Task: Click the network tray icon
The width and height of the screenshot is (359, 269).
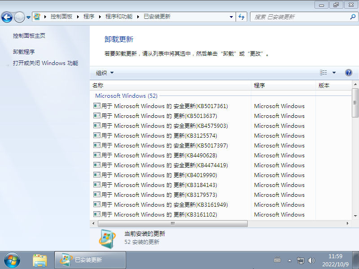Action: (301, 260)
